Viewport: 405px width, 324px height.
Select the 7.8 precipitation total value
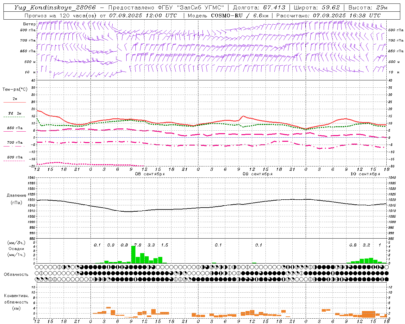pyautogui.click(x=138, y=245)
